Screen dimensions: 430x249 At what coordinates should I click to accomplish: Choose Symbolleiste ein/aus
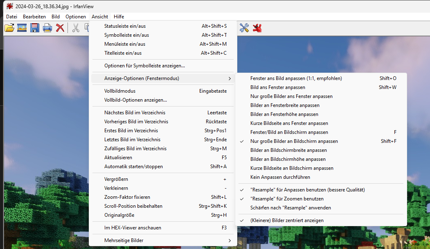pos(163,35)
